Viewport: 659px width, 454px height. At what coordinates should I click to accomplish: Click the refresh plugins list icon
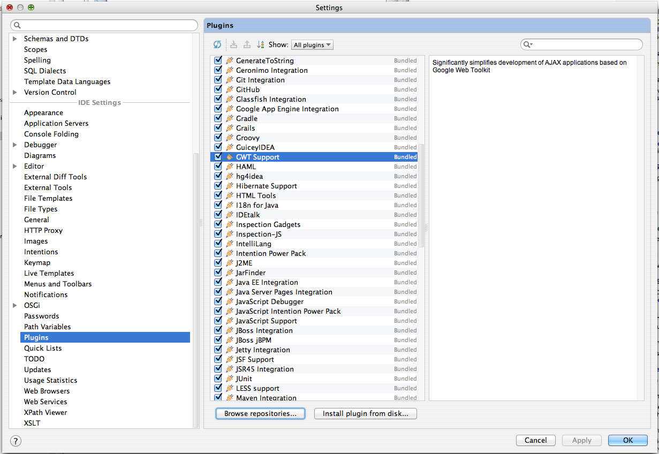point(217,45)
